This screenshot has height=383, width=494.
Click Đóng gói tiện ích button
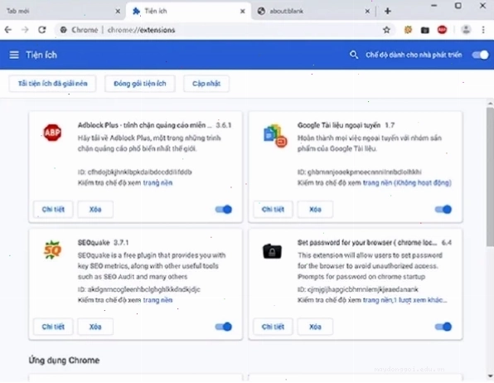[140, 84]
